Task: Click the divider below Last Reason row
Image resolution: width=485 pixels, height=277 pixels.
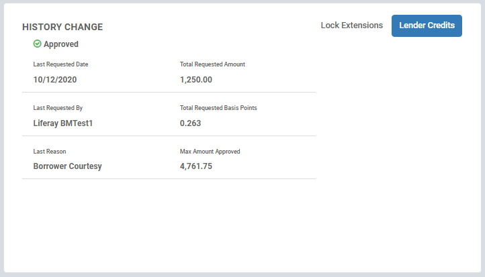Action: click(169, 178)
